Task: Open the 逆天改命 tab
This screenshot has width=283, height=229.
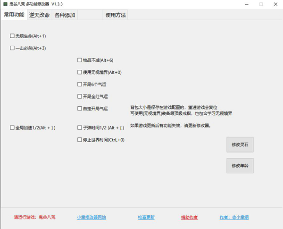Action: (39, 15)
